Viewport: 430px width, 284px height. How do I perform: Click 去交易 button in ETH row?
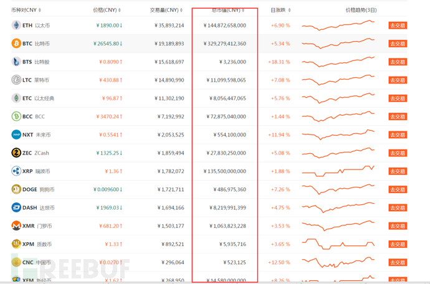pyautogui.click(x=398, y=26)
